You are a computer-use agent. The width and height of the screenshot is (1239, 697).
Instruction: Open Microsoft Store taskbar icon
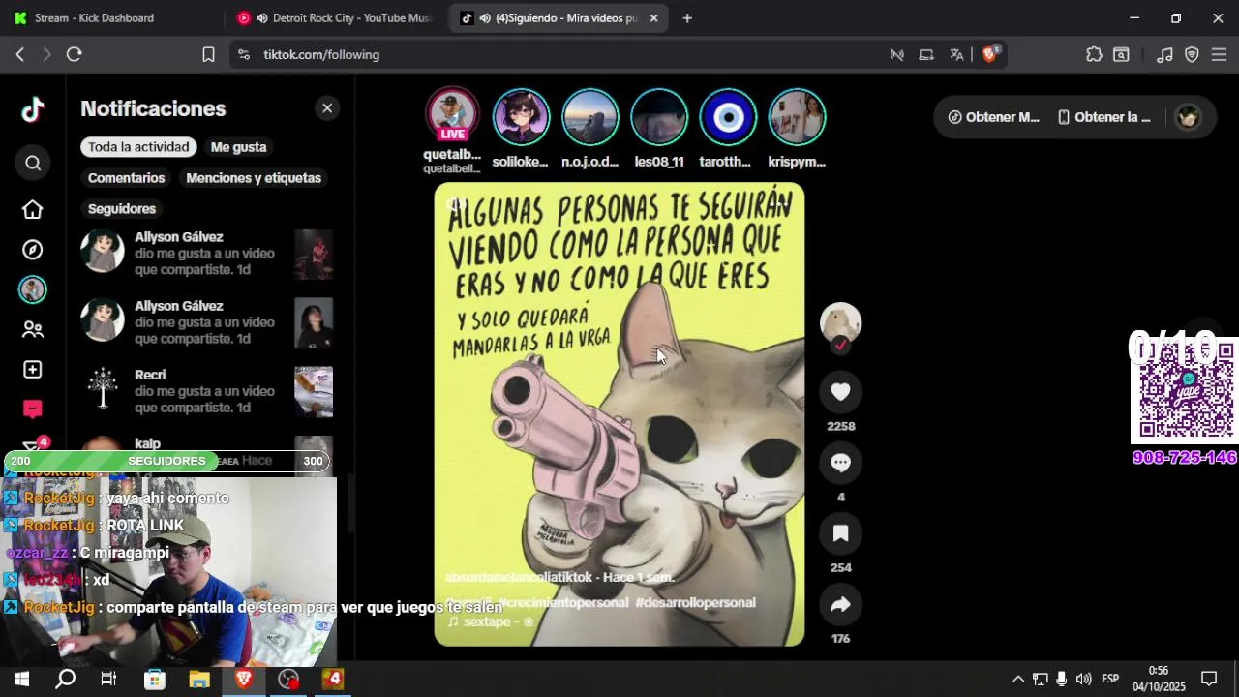[154, 679]
